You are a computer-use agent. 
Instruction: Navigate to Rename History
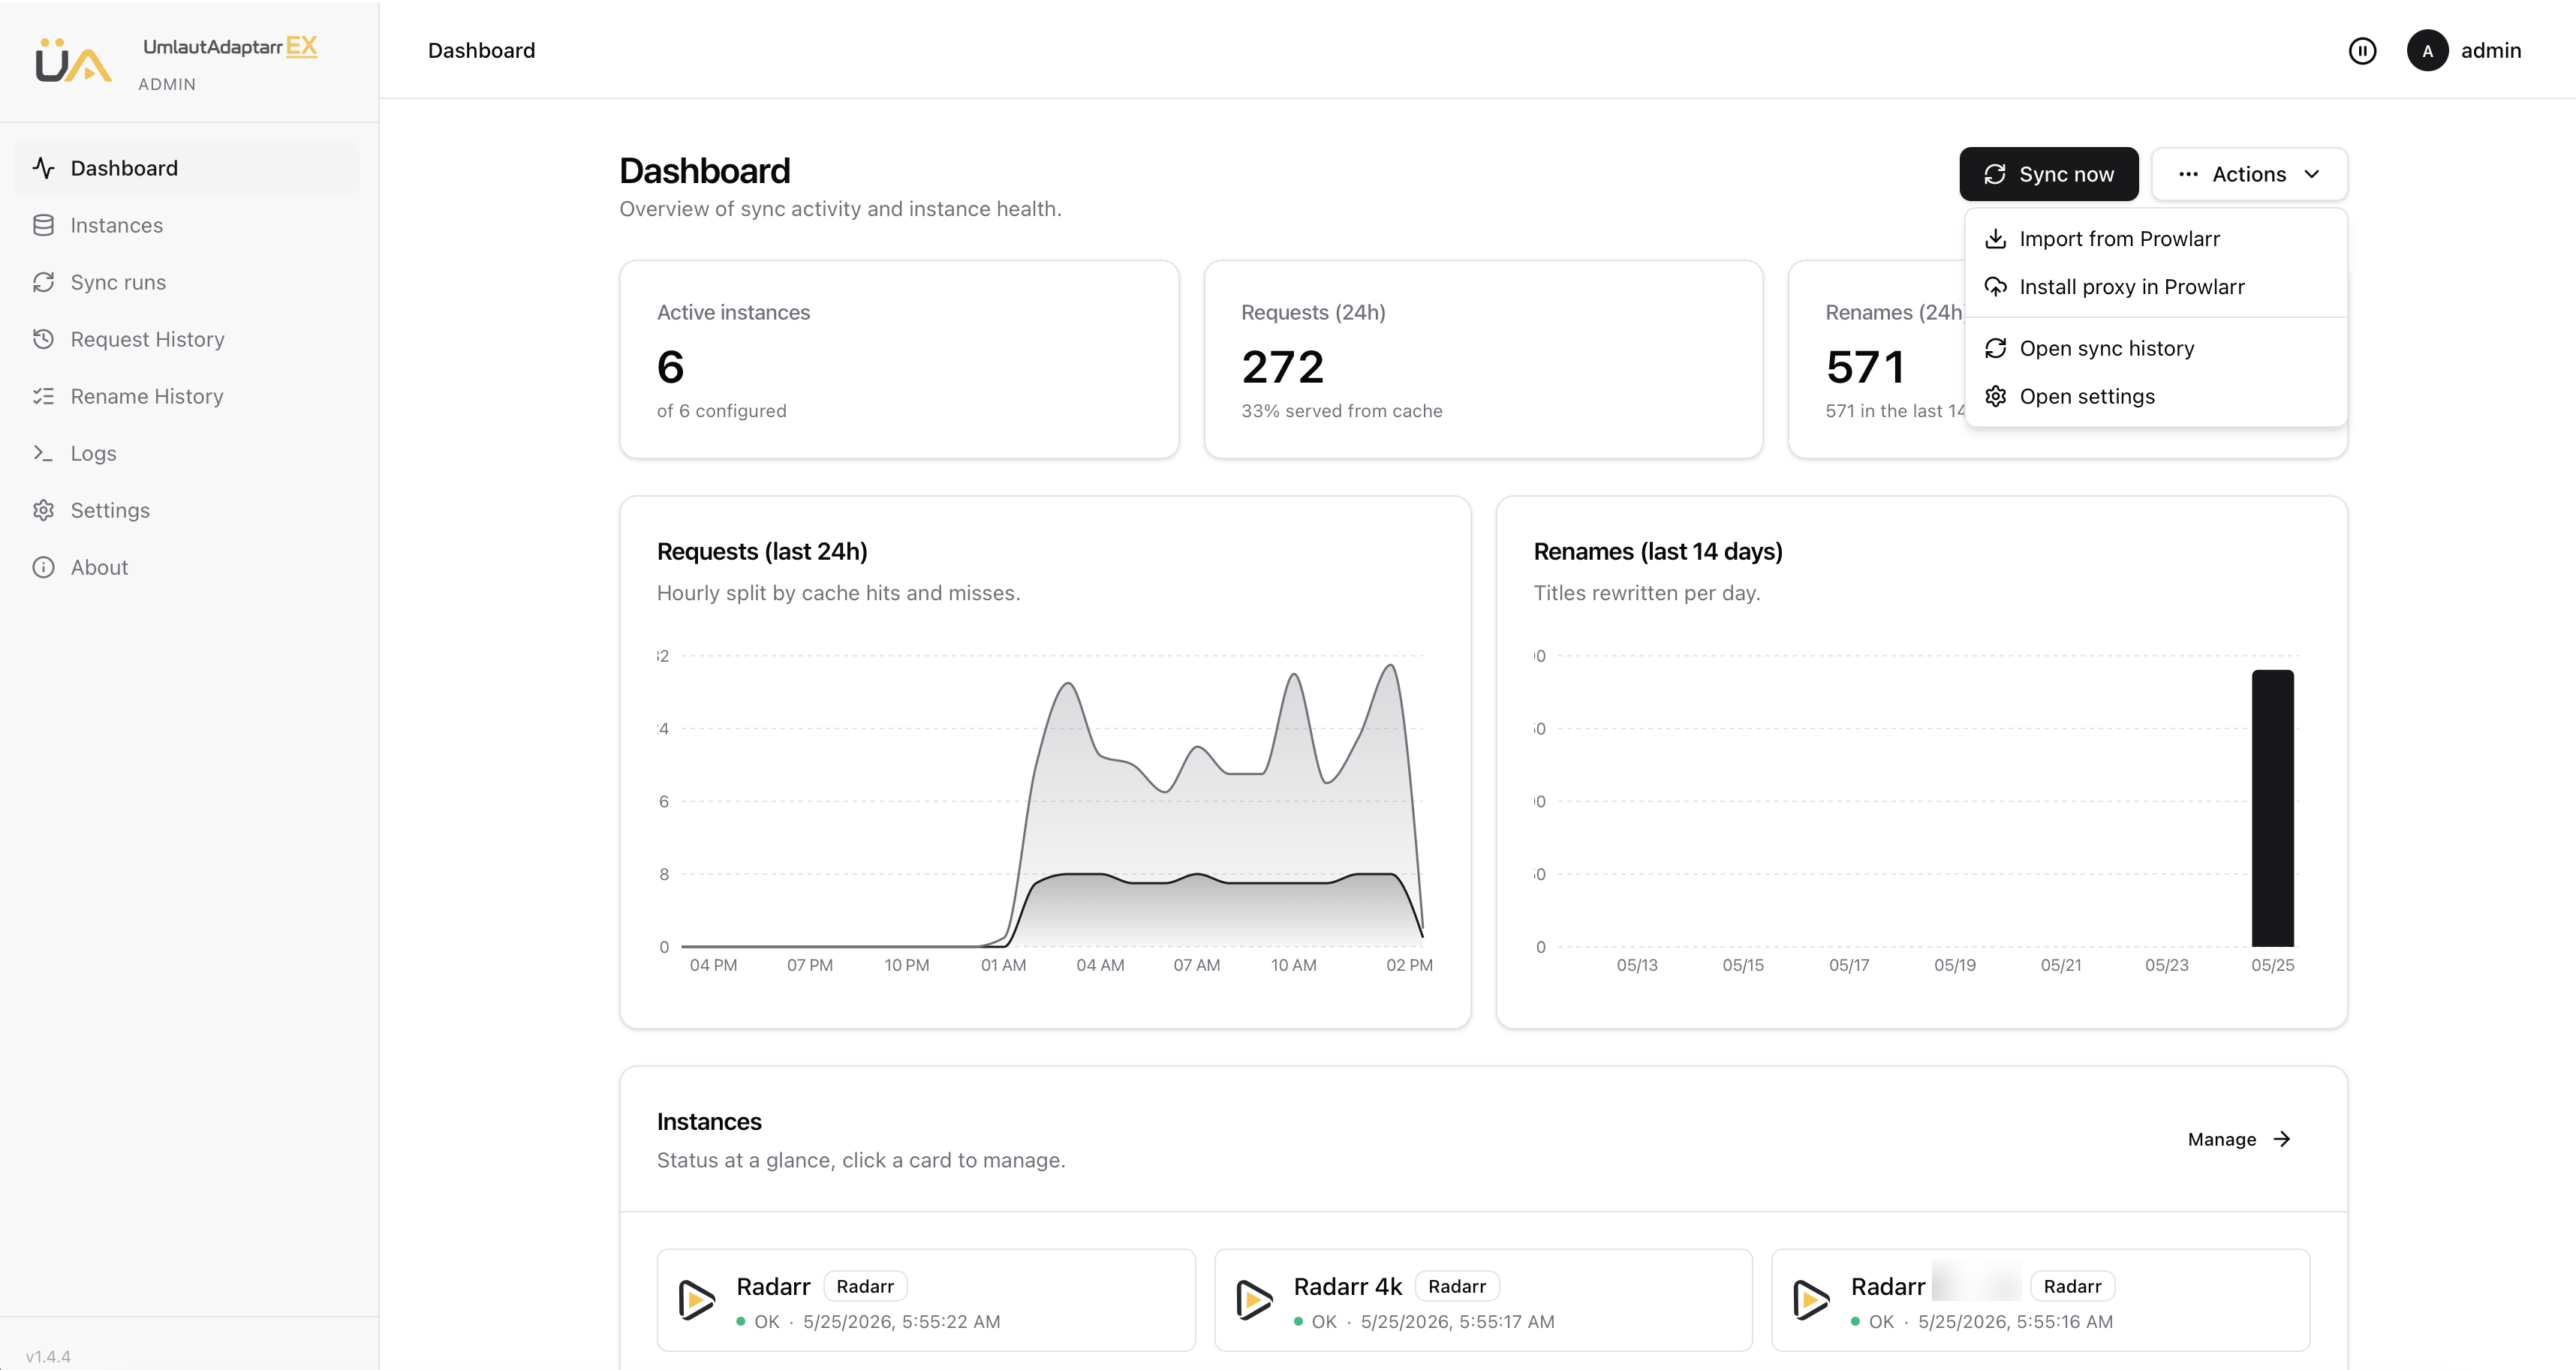187,395
